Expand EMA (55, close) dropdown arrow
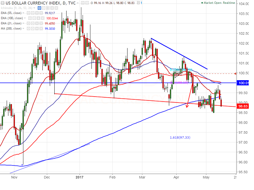 [x=23, y=13]
